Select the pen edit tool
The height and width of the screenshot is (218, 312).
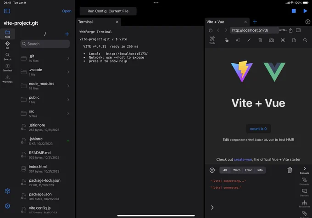click(249, 40)
